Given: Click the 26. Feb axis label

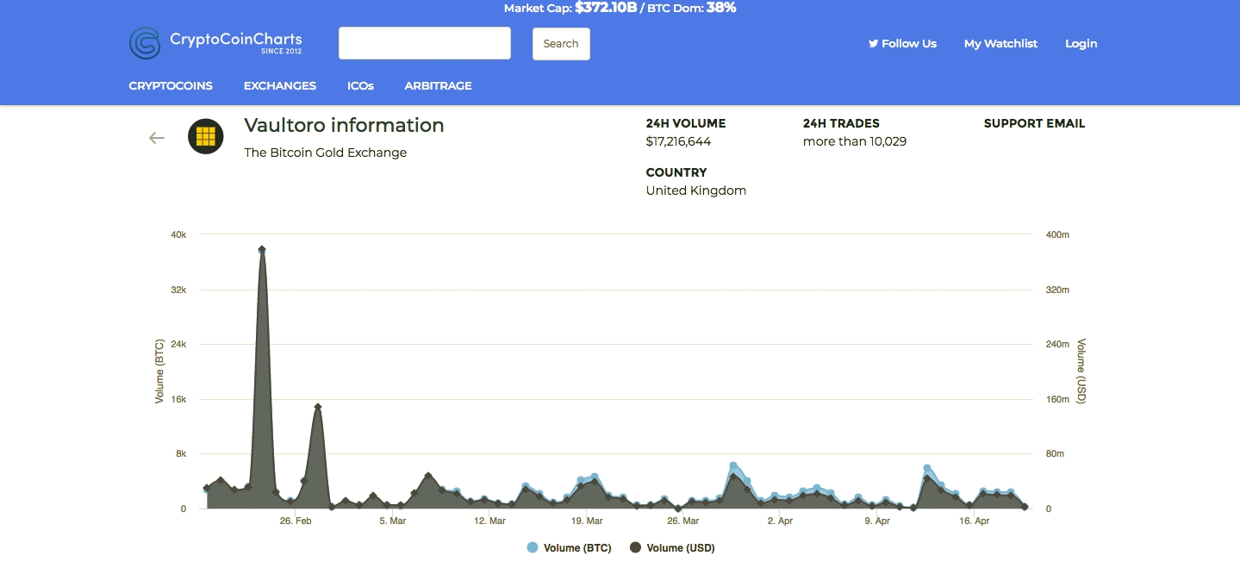Looking at the screenshot, I should click(295, 521).
